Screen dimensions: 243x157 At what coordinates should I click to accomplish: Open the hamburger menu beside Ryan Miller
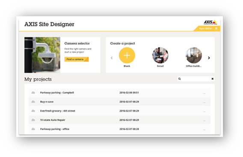pos(216,29)
